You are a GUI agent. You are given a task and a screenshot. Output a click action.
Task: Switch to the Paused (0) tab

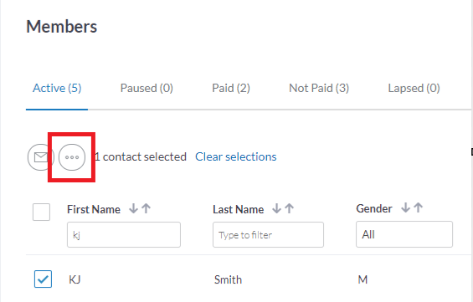pos(147,89)
